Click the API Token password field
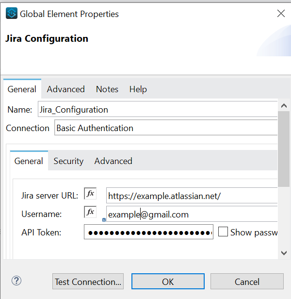This screenshot has height=299, width=291. coord(148,233)
